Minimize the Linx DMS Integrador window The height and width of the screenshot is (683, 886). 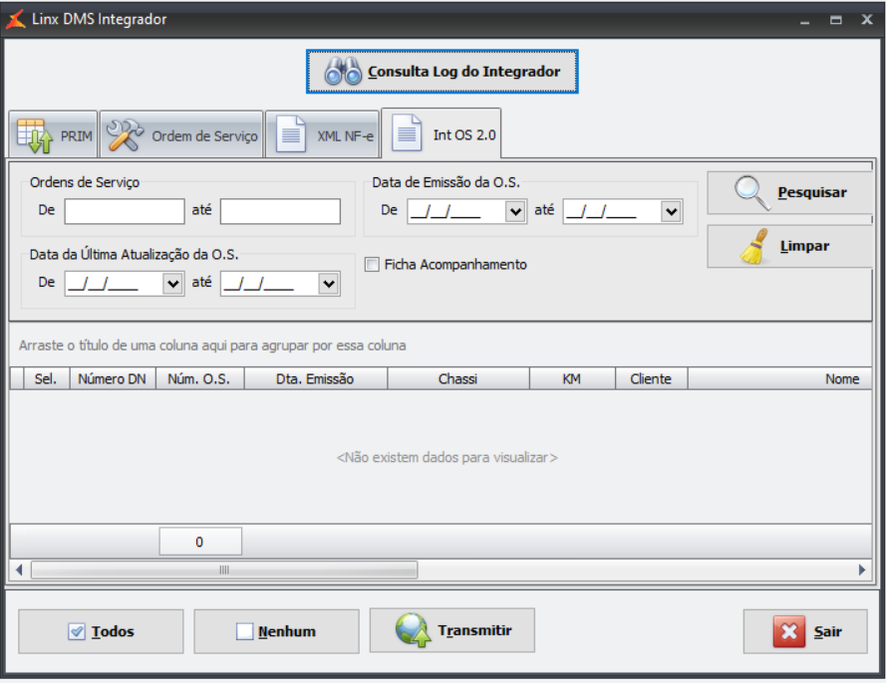pos(804,20)
